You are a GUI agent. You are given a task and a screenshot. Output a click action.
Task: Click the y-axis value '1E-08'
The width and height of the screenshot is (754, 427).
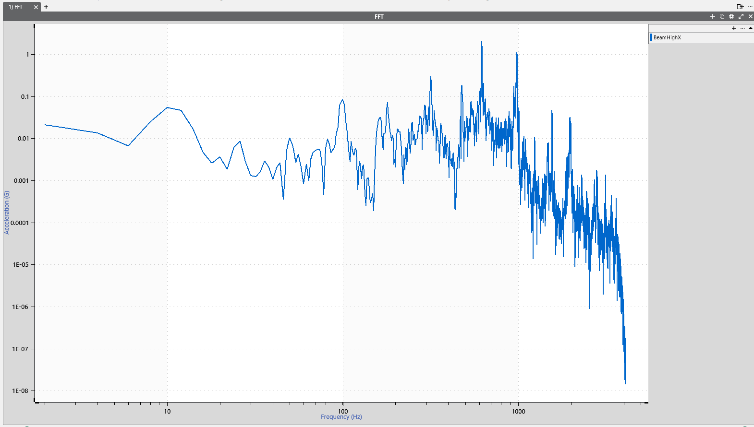pos(21,391)
